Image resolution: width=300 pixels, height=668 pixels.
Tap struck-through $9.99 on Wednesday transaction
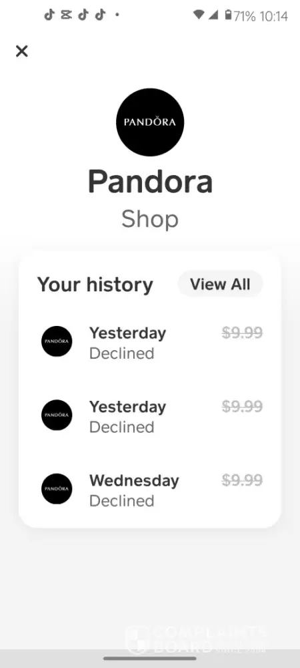pos(242,480)
